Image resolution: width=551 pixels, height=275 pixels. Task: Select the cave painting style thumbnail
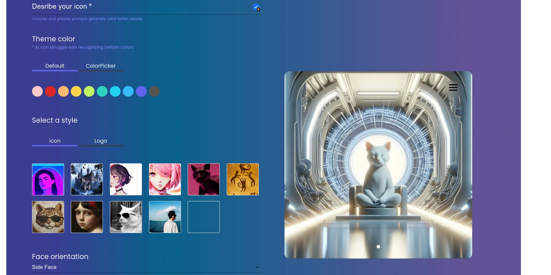click(243, 179)
